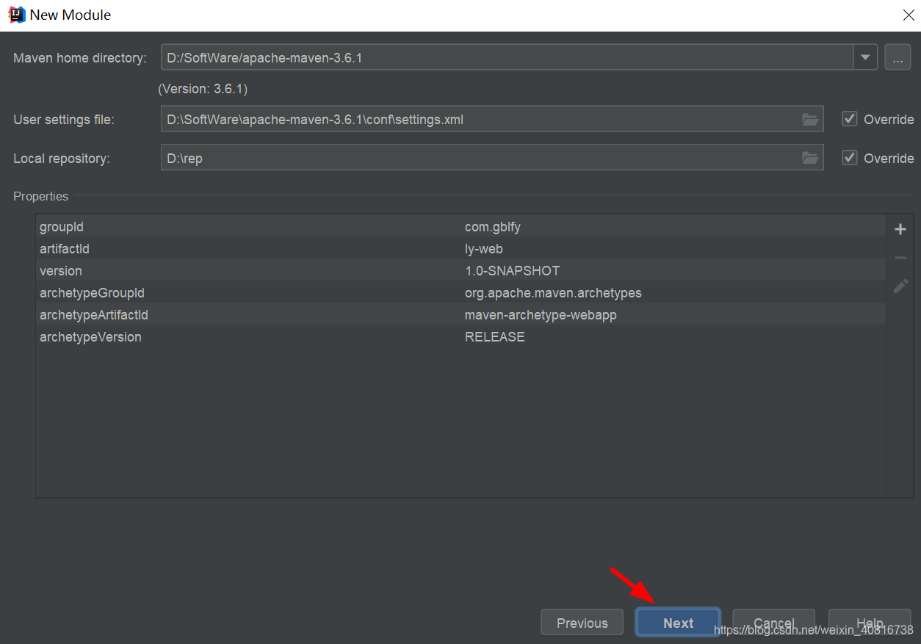Select the archetypeVersion property row

460,337
